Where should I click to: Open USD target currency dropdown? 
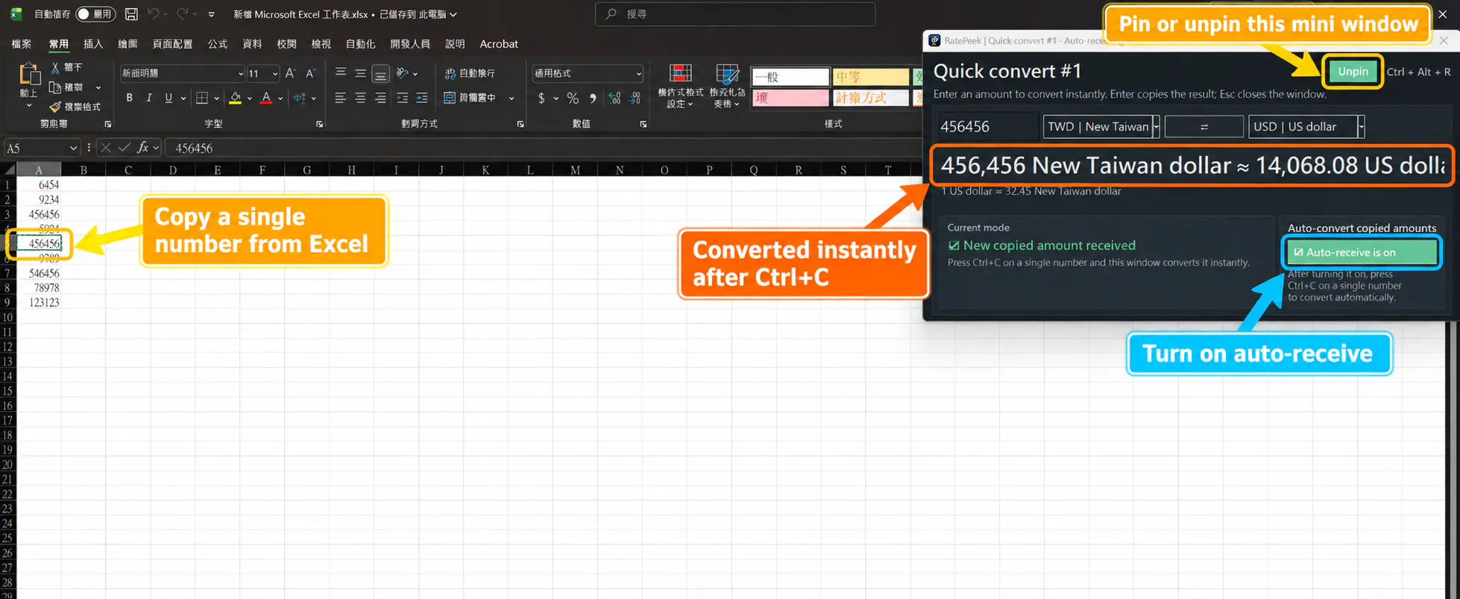pos(1361,127)
